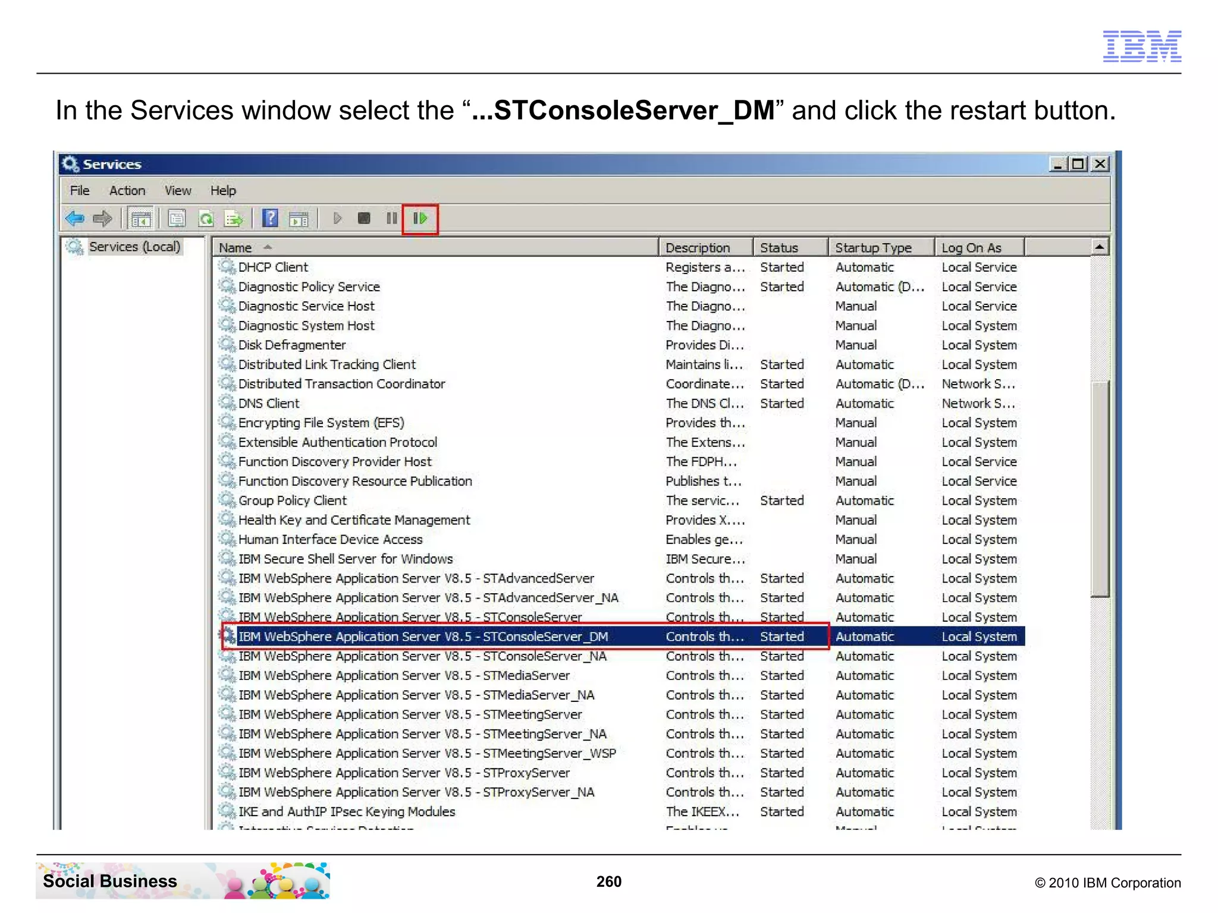Select Distributed Transaction Coordinator service
Screen dimensions: 1218x913
pyautogui.click(x=620, y=384)
